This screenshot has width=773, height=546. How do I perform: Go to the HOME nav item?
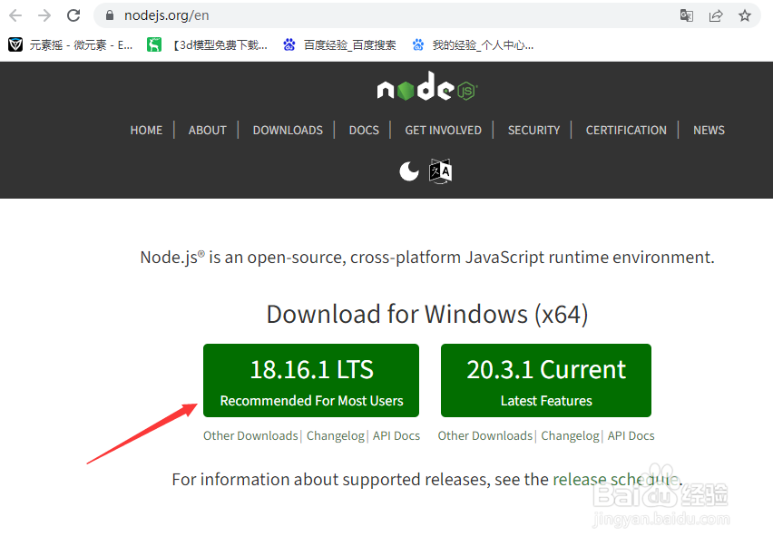[x=146, y=130]
